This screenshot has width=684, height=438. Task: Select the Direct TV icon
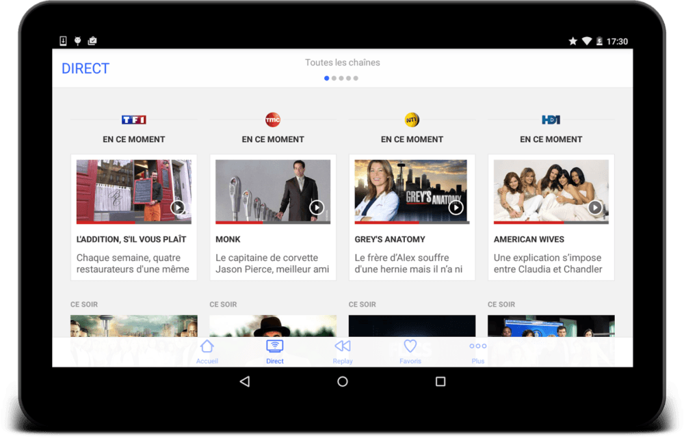[275, 347]
